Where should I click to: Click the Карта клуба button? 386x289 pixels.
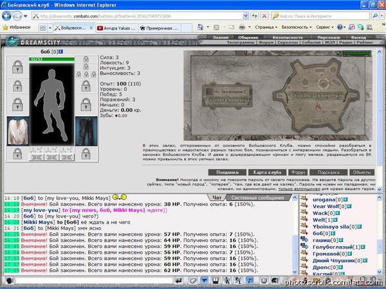pyautogui.click(x=267, y=172)
